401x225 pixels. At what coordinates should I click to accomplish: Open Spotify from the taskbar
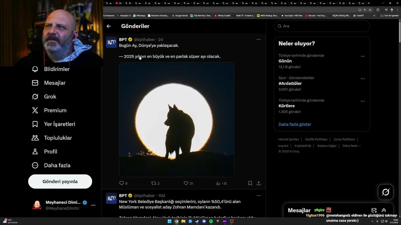[211, 221]
